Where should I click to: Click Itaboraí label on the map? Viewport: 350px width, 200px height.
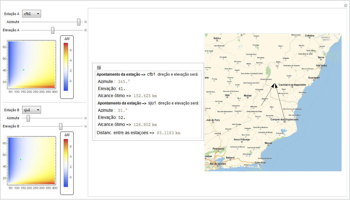click(230, 158)
